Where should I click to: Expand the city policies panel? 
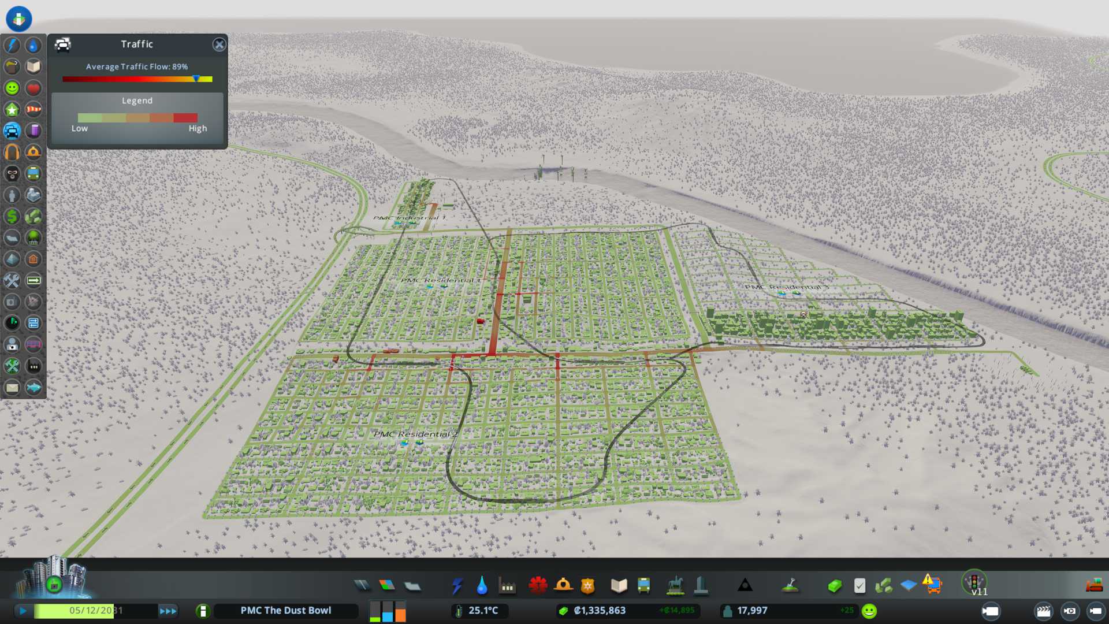click(859, 585)
